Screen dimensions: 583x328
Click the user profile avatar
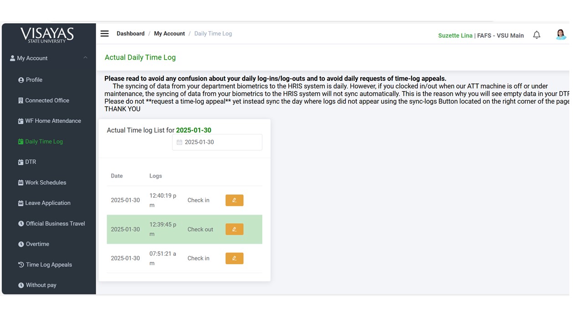(561, 35)
